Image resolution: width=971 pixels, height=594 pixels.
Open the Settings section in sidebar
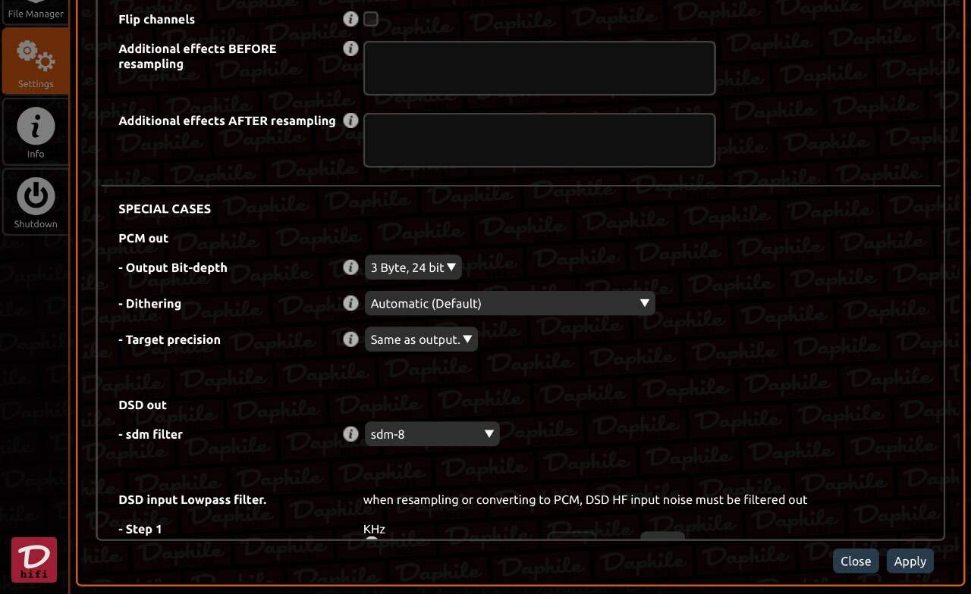click(36, 61)
